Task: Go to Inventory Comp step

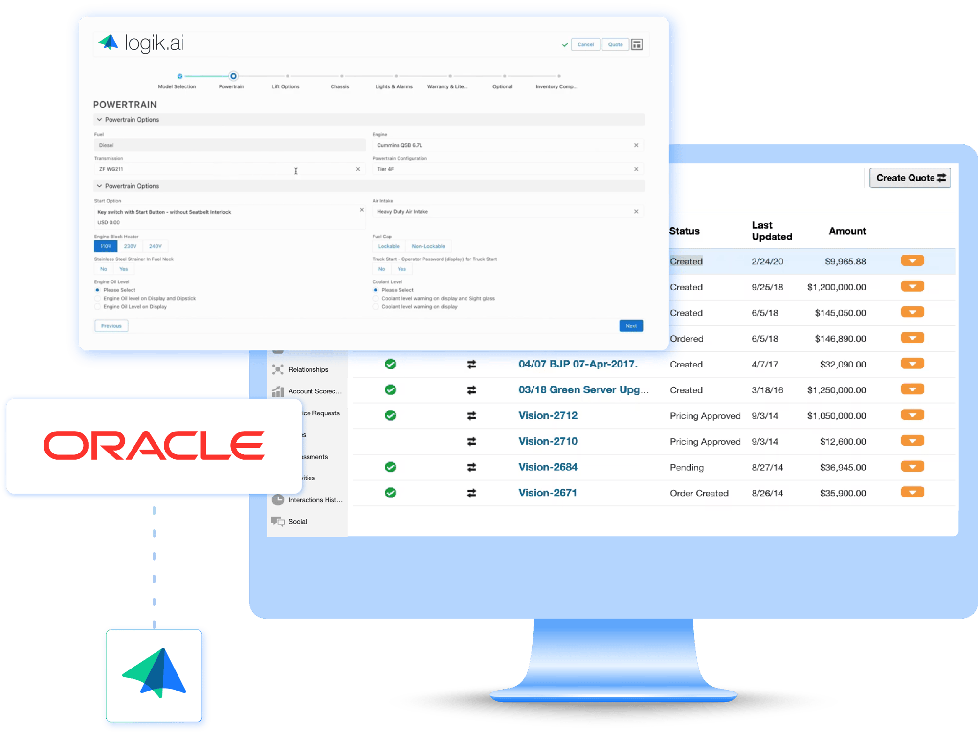Action: pos(559,76)
